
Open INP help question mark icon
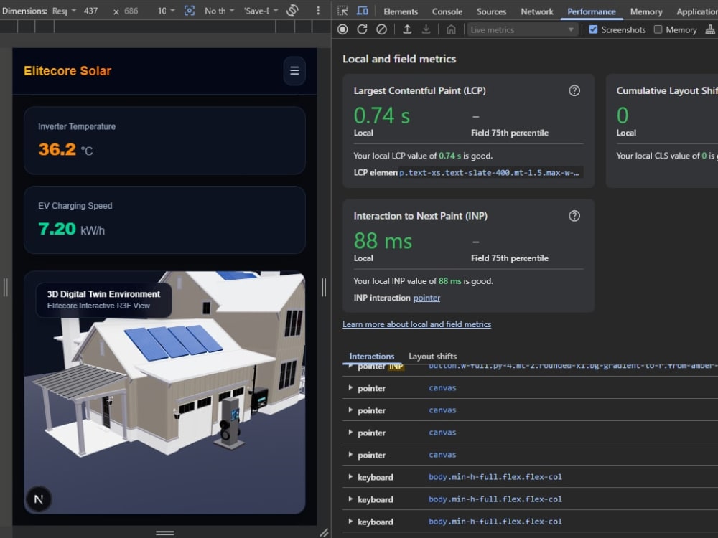click(x=574, y=216)
